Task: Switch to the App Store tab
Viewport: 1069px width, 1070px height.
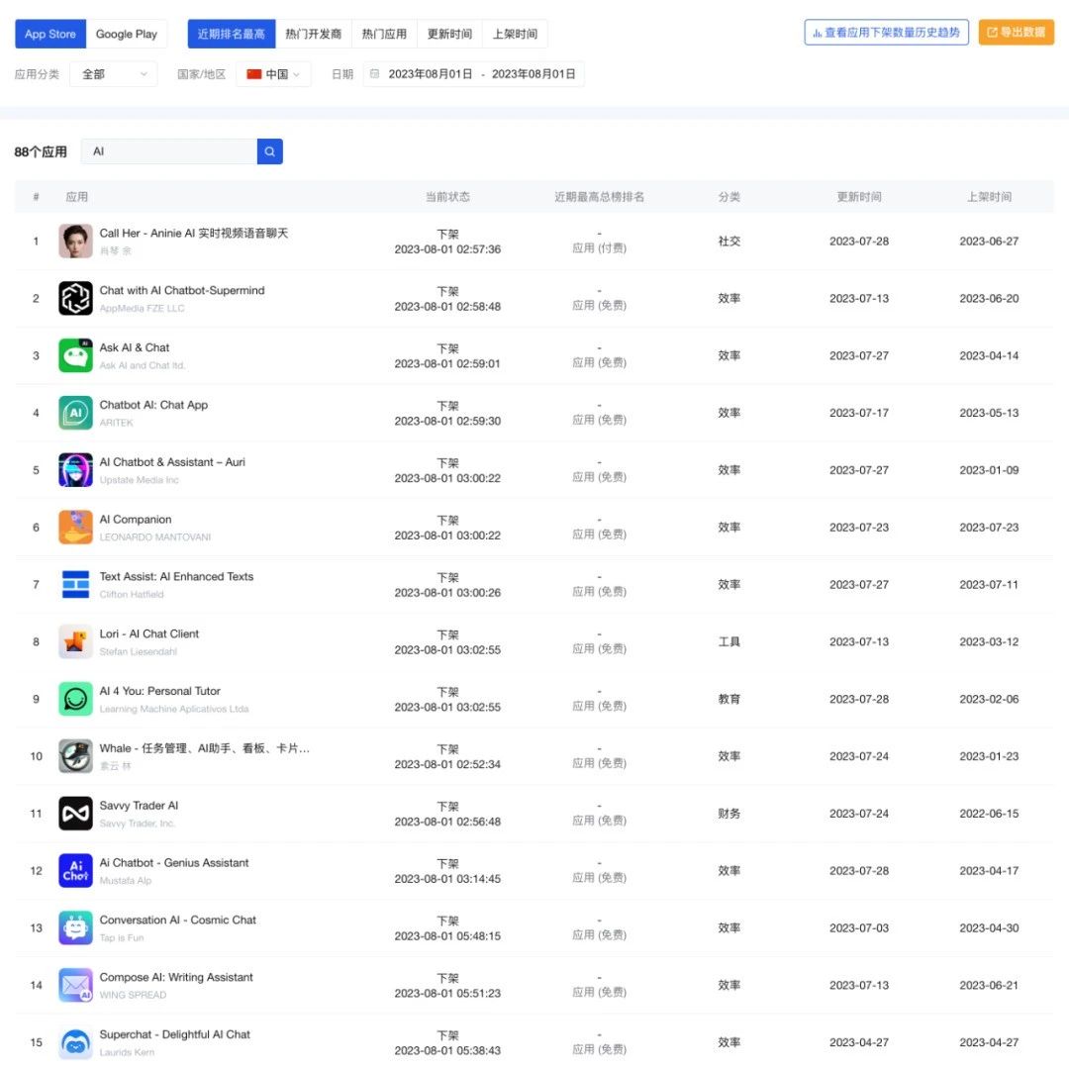Action: (50, 34)
